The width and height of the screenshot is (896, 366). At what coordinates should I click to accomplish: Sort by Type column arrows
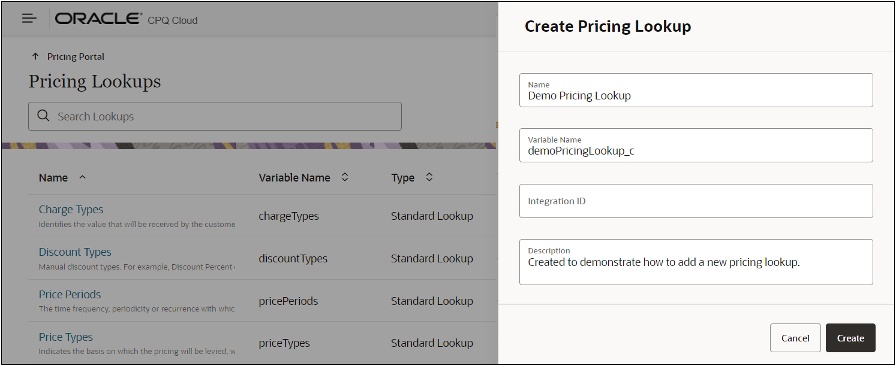(x=429, y=177)
